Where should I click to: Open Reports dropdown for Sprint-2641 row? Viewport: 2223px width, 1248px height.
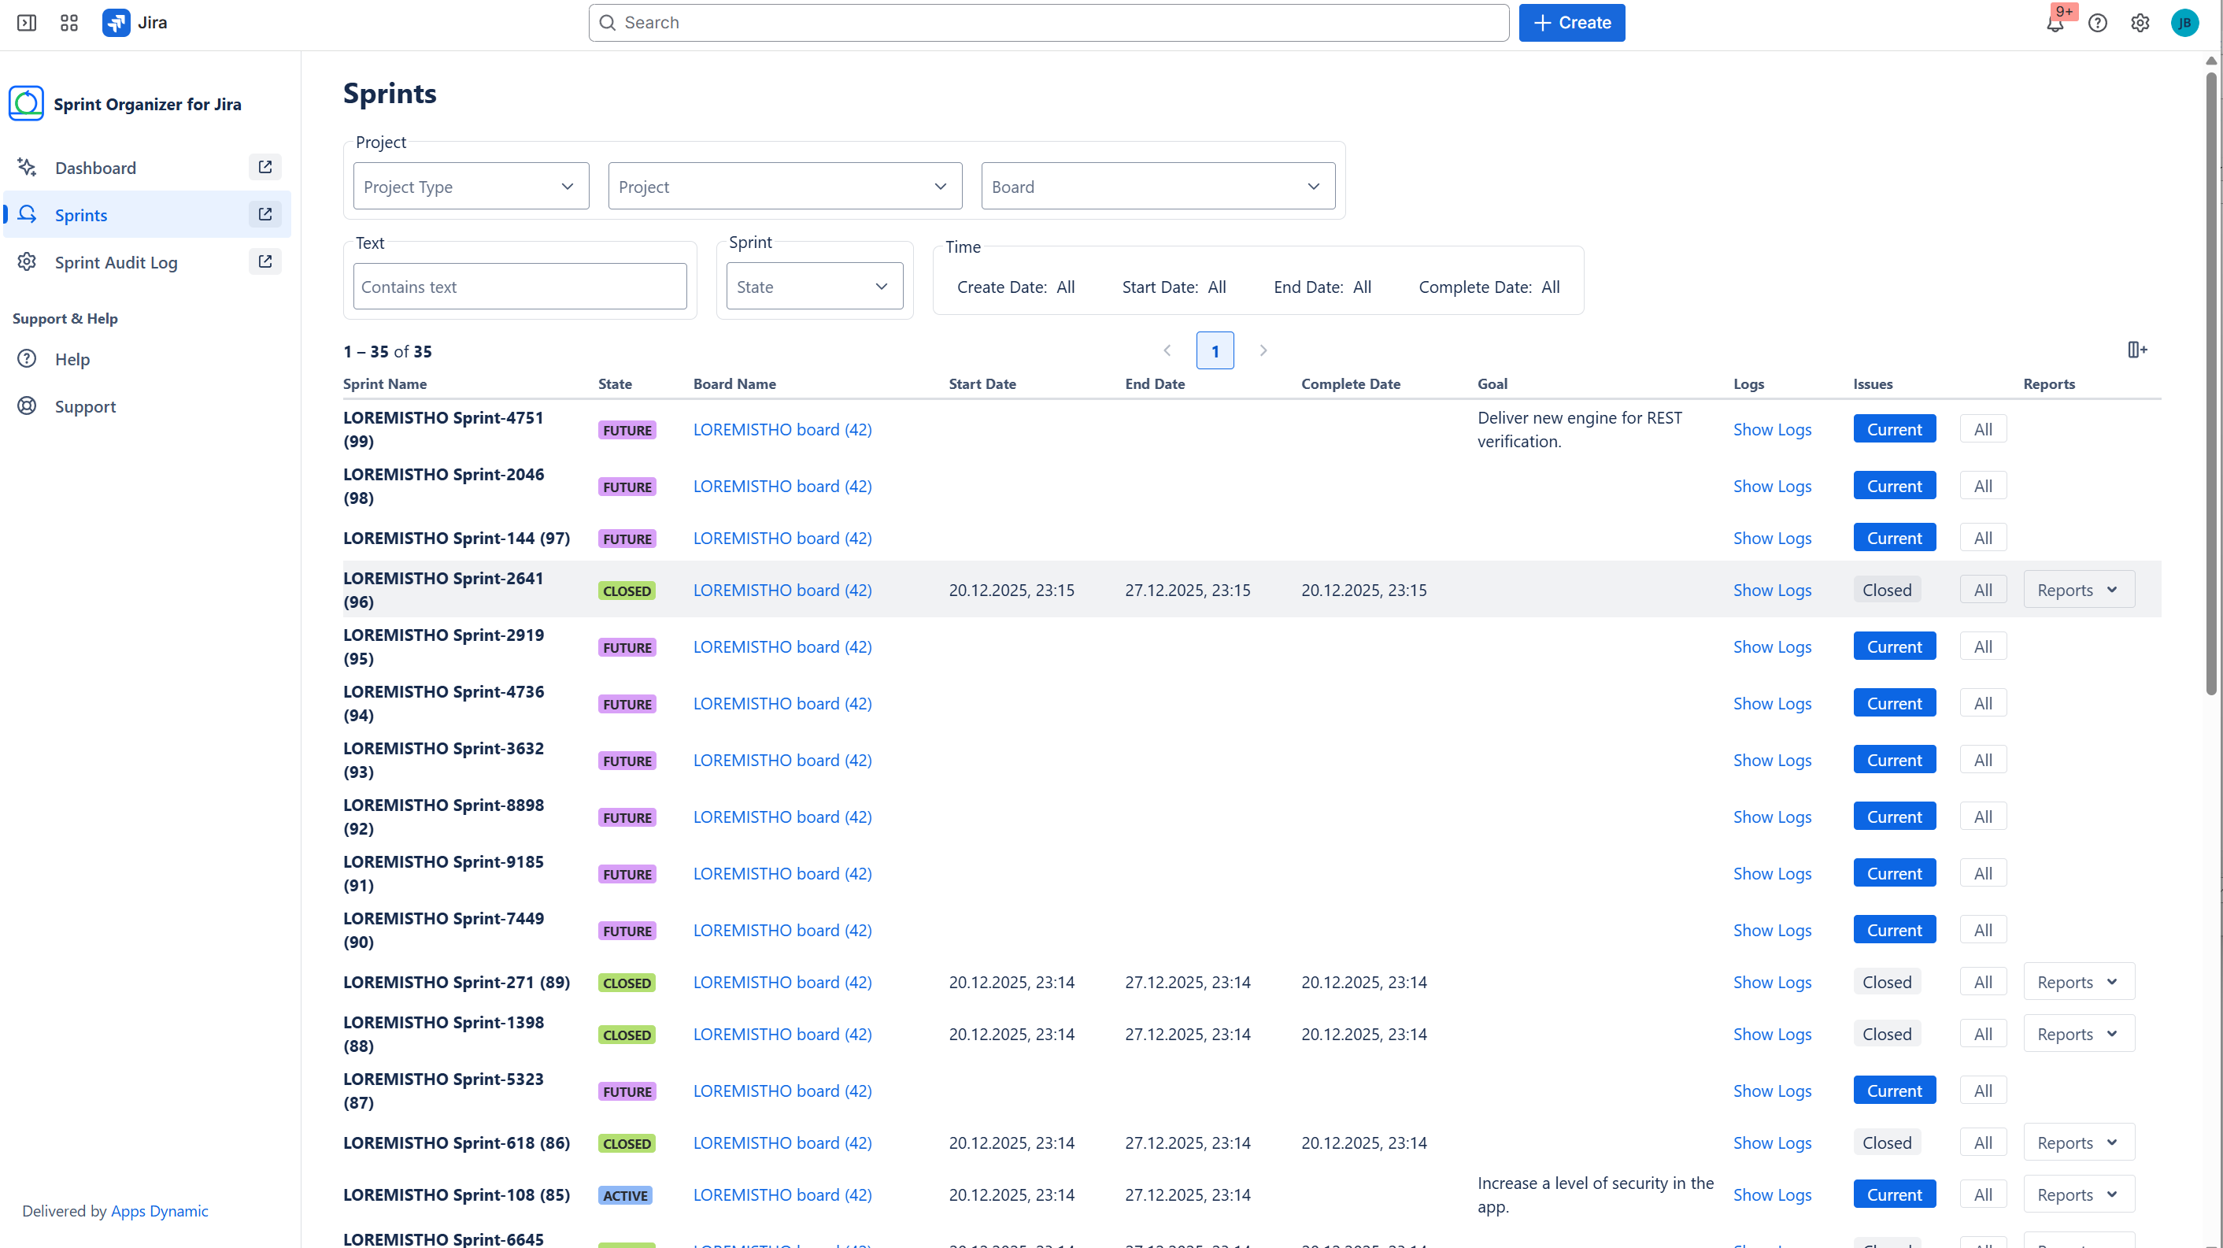click(2078, 590)
